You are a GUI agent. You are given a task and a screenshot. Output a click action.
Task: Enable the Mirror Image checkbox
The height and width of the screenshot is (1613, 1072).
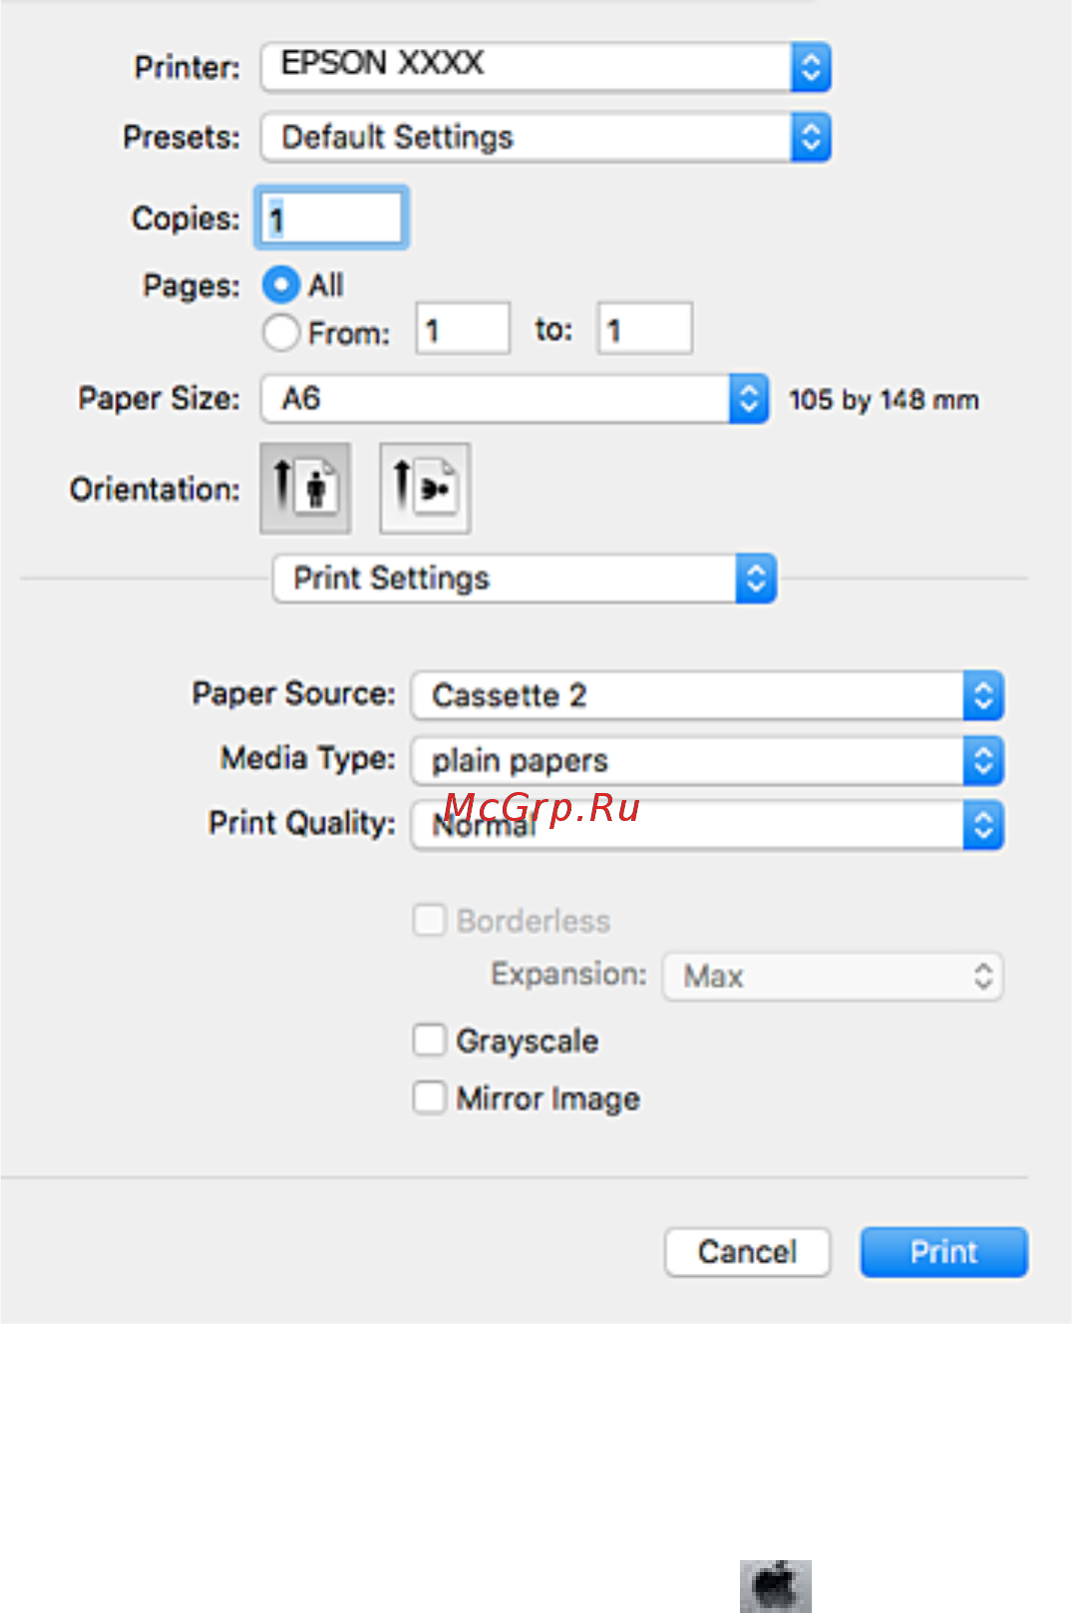tap(430, 1097)
